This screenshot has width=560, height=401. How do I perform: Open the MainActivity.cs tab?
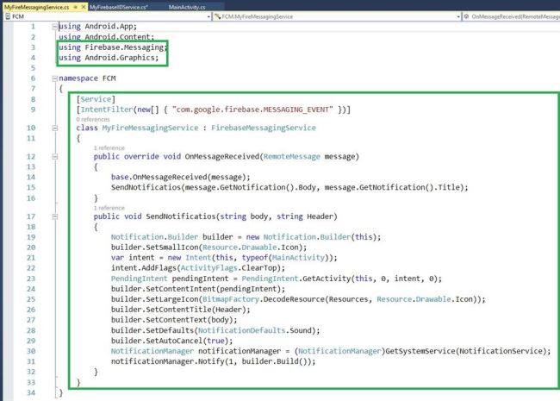click(187, 7)
